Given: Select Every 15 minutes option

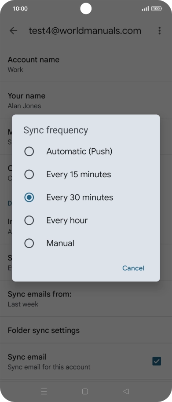Looking at the screenshot, I should pyautogui.click(x=86, y=174).
